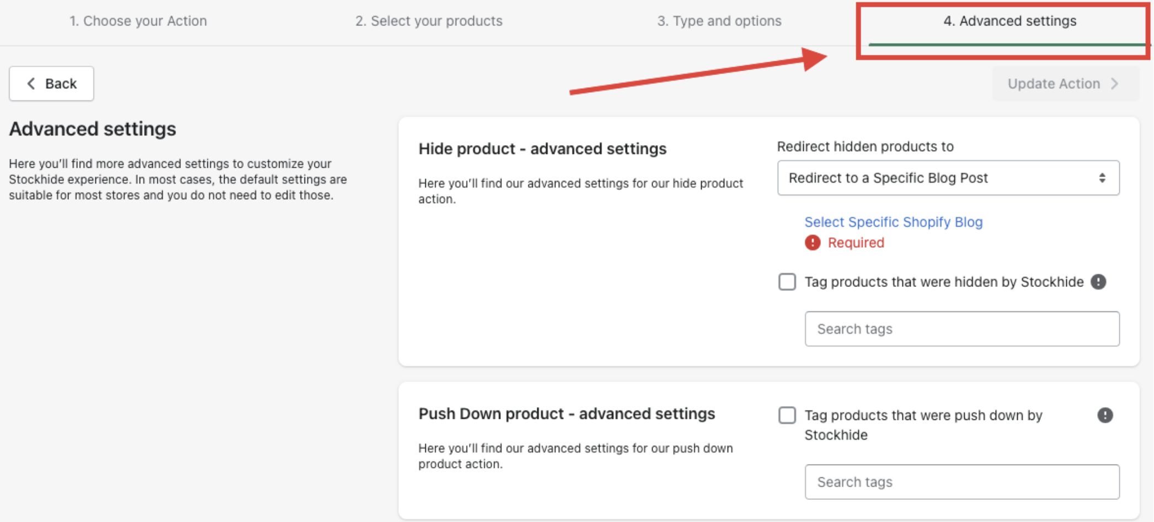The width and height of the screenshot is (1154, 522).
Task: Click the Hide product - advanced settings heading
Action: [542, 149]
